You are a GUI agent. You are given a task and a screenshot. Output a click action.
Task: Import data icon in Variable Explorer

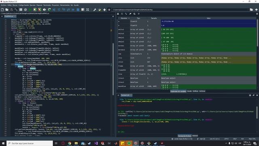118,14
